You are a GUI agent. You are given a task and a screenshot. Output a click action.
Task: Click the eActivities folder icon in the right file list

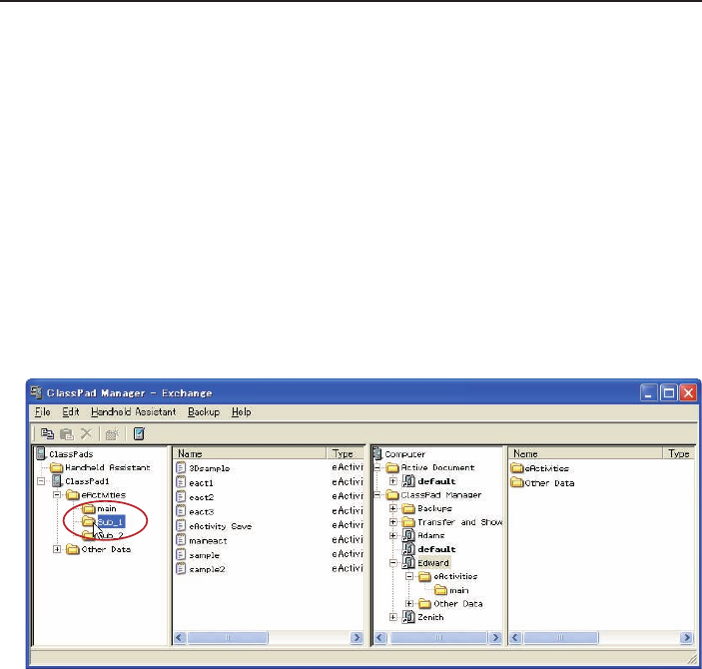click(x=517, y=468)
